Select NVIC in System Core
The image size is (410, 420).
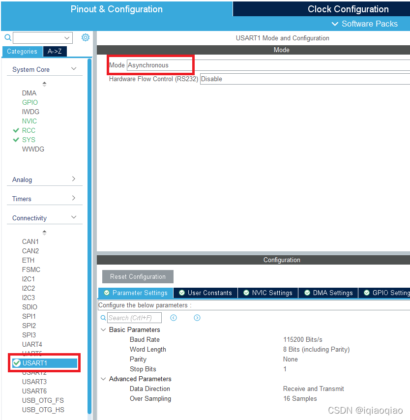tap(29, 121)
